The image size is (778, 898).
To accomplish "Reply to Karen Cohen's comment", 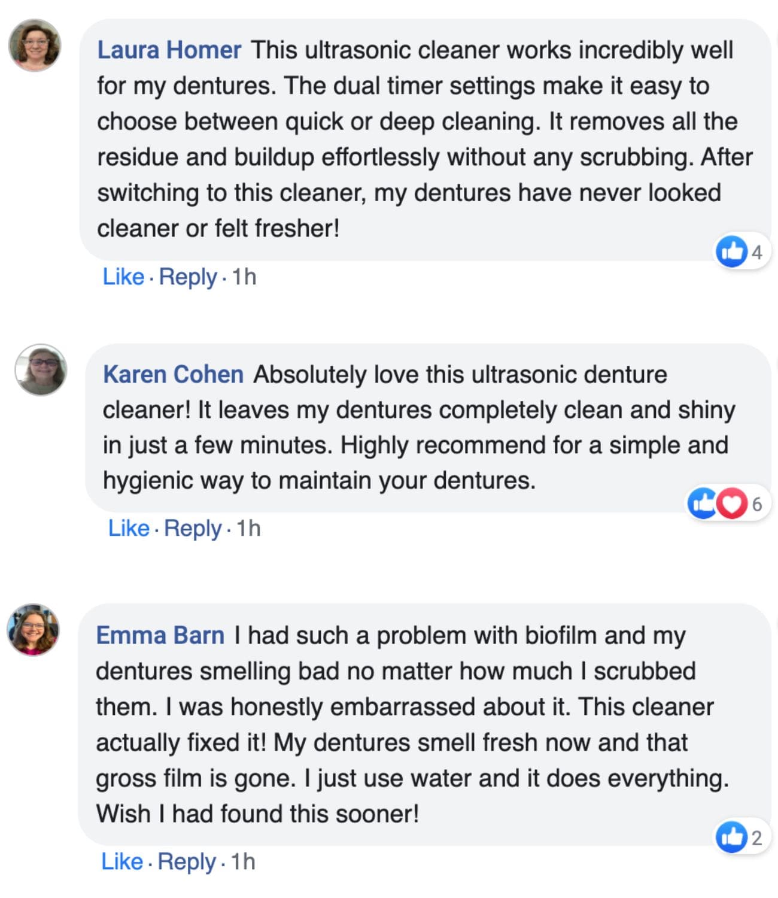I will click(x=193, y=529).
